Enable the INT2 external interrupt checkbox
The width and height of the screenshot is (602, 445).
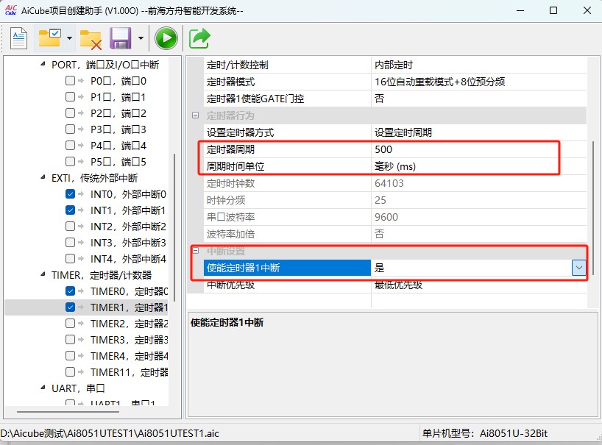tap(70, 227)
